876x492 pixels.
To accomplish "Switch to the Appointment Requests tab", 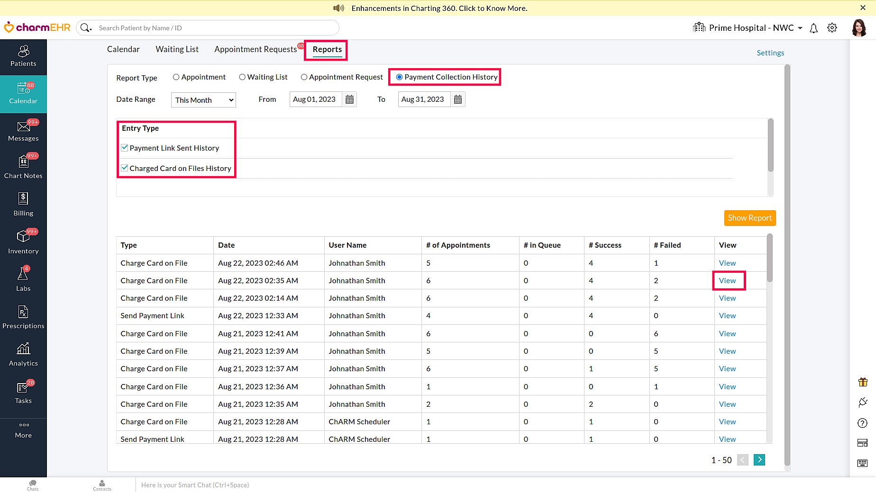I will click(256, 49).
